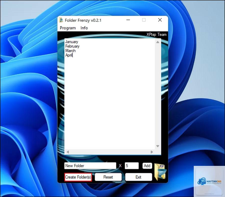Screen dimensions: 225x197
Task: Close the Folder Frenzy window
Action: pyautogui.click(x=160, y=20)
